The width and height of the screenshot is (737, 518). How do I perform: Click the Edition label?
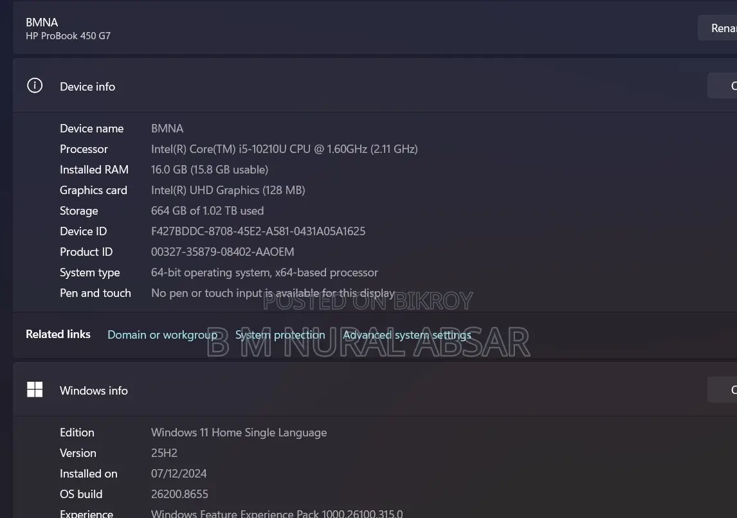[x=77, y=433]
